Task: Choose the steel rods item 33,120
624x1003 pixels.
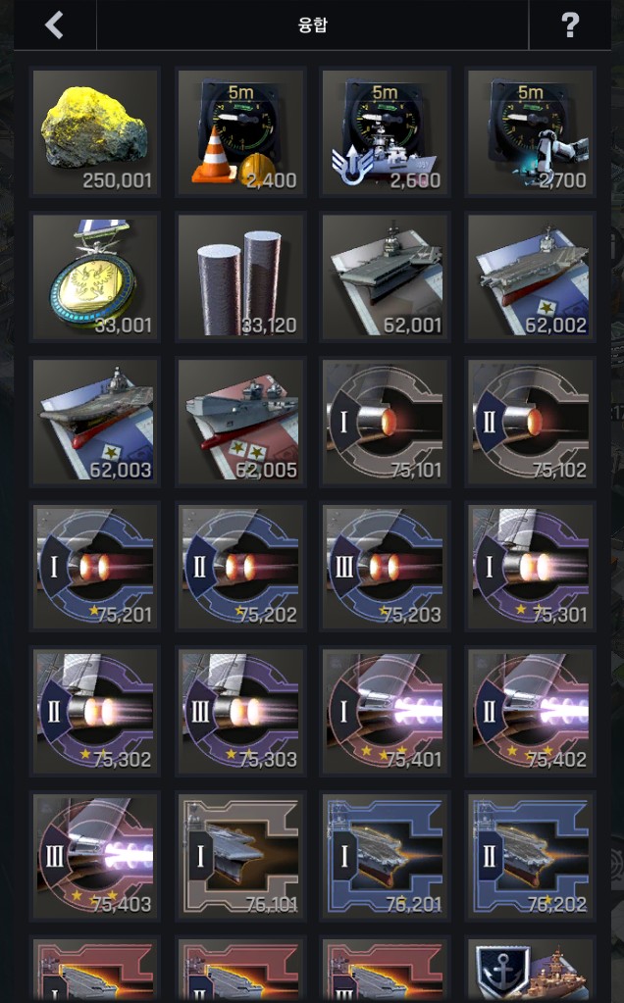Action: pyautogui.click(x=240, y=276)
